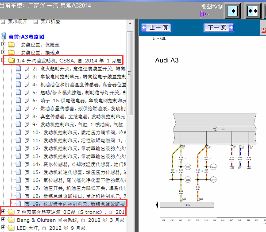
Task: Open 页 4: 机油油位和机油温度传感器
Action: (x=76, y=85)
